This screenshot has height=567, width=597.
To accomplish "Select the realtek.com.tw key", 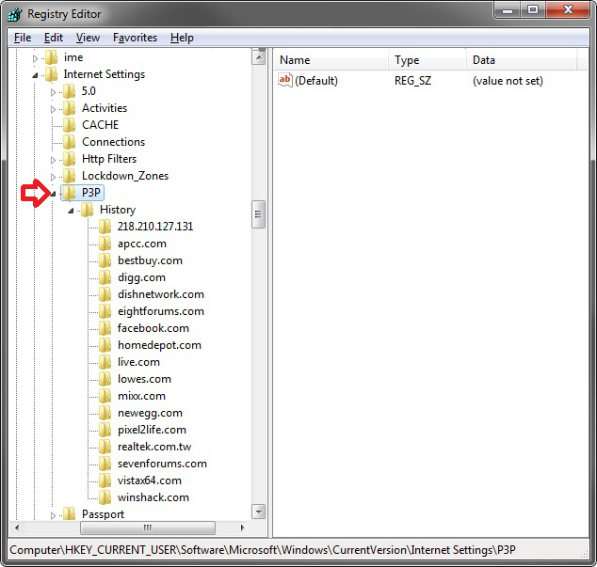I will [154, 447].
